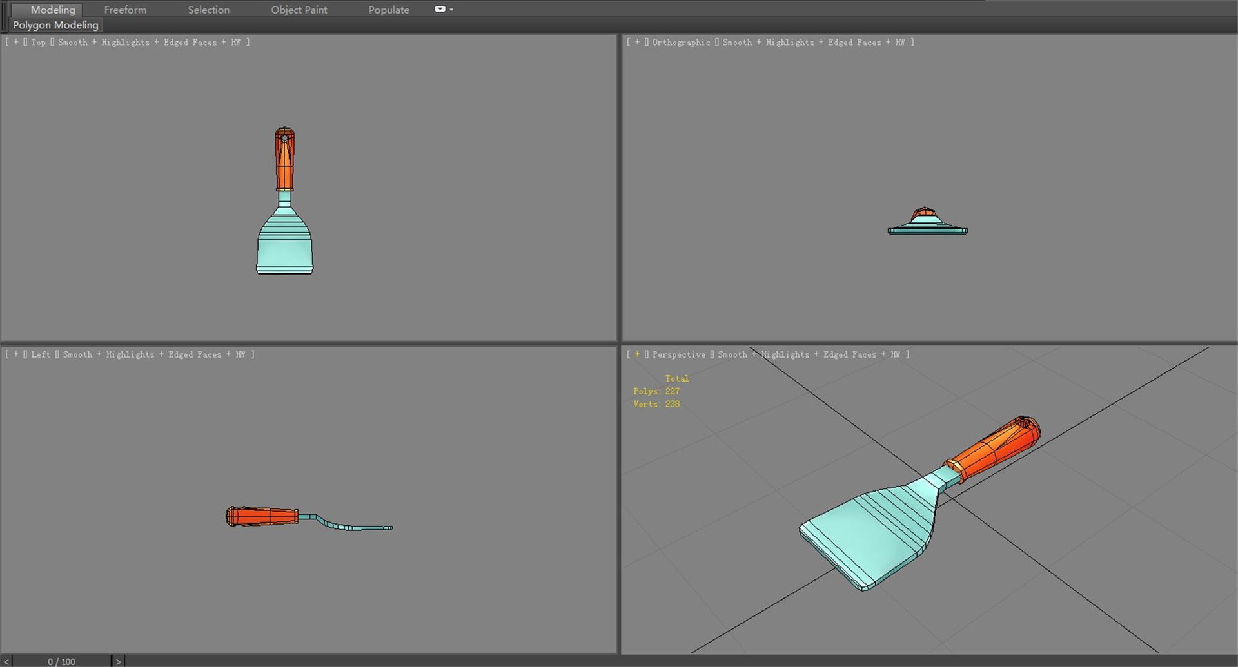Switch to the Populate tab
Viewport: 1238px width, 667px height.
point(389,10)
